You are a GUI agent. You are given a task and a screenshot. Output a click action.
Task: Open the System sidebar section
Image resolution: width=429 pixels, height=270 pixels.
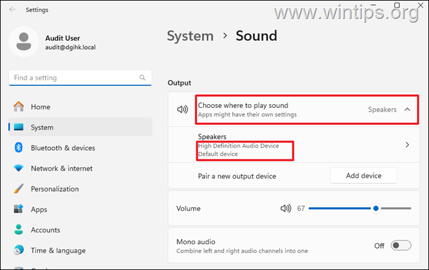tap(42, 127)
